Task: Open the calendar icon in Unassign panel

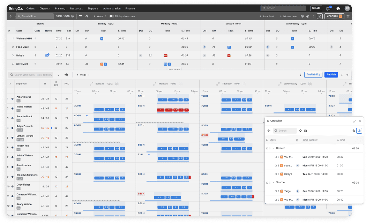Action: tap(305, 131)
